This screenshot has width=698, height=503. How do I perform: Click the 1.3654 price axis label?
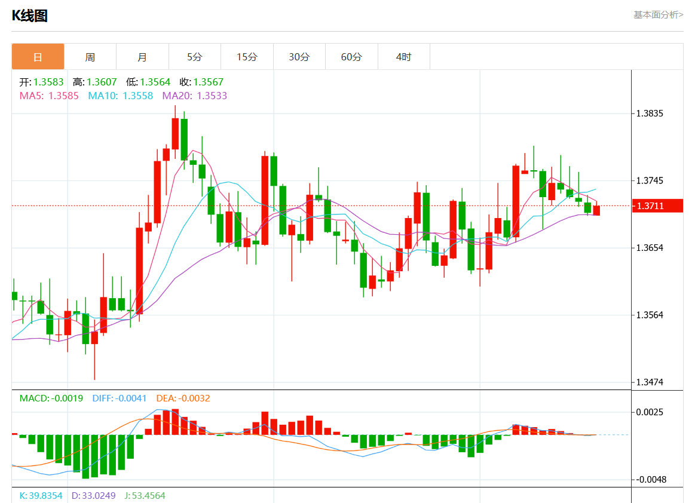click(650, 247)
